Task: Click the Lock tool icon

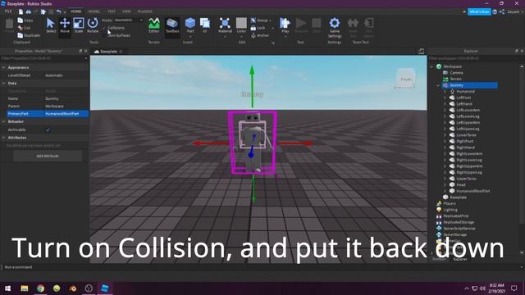Action: pos(253,28)
